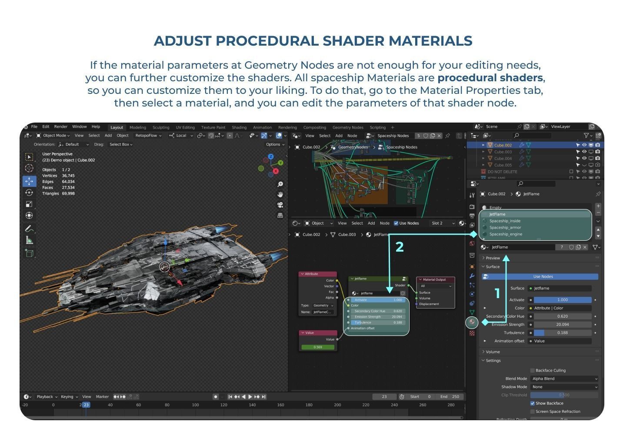Open the Shadow Mode None dropdown

click(x=564, y=387)
